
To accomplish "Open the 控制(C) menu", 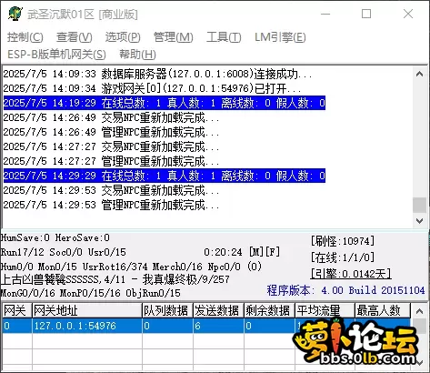I will pyautogui.click(x=25, y=37).
